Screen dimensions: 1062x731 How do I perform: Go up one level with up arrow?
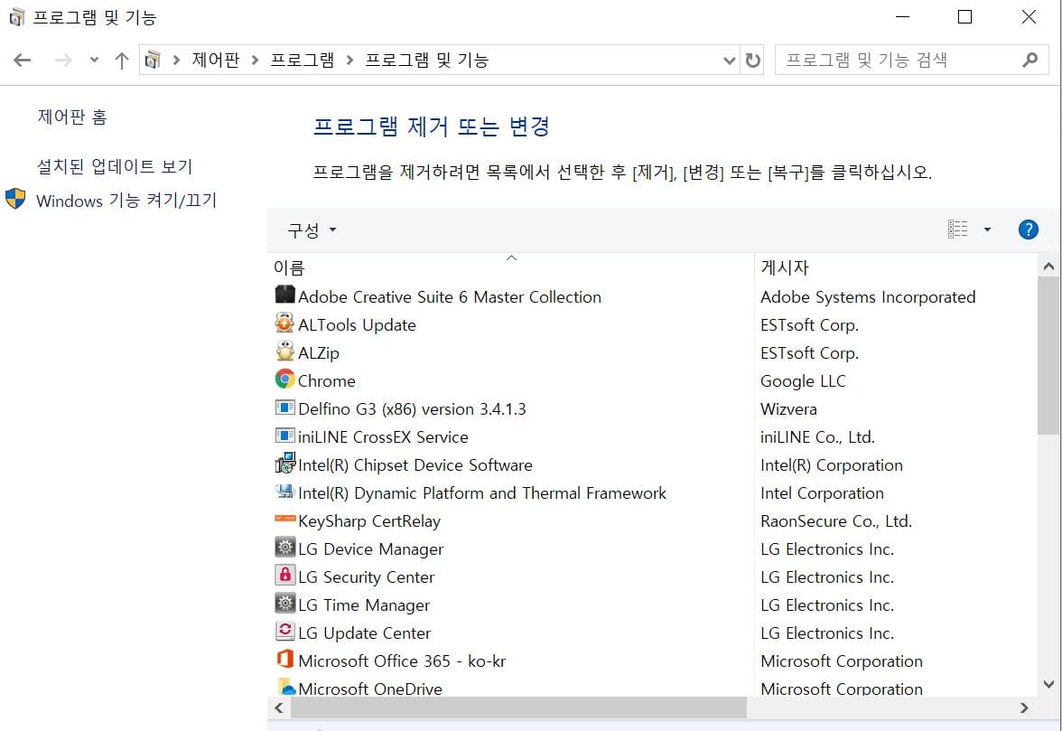click(122, 61)
